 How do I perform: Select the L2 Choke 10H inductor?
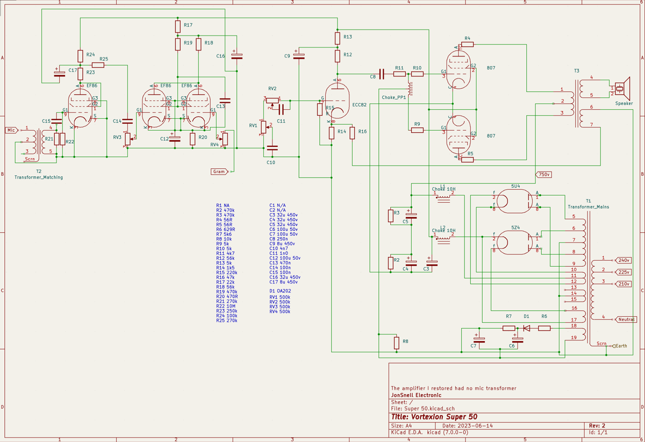[443, 239]
